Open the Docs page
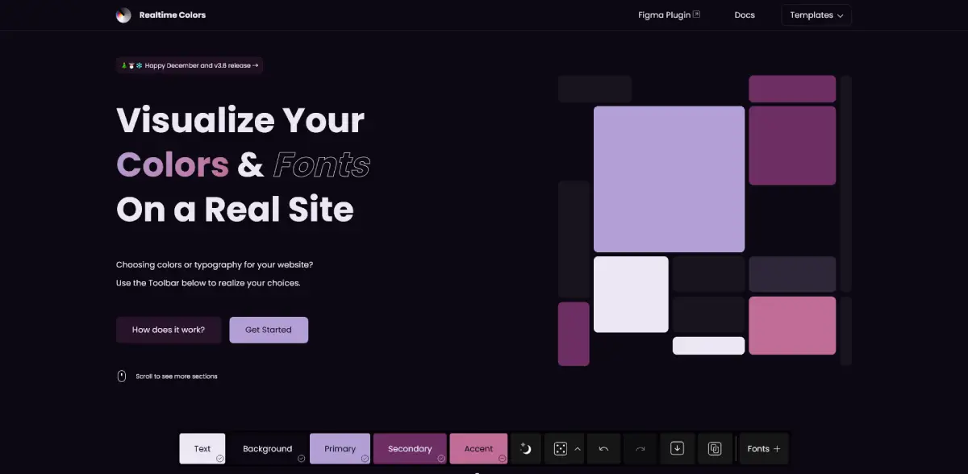This screenshot has height=474, width=968. (745, 15)
